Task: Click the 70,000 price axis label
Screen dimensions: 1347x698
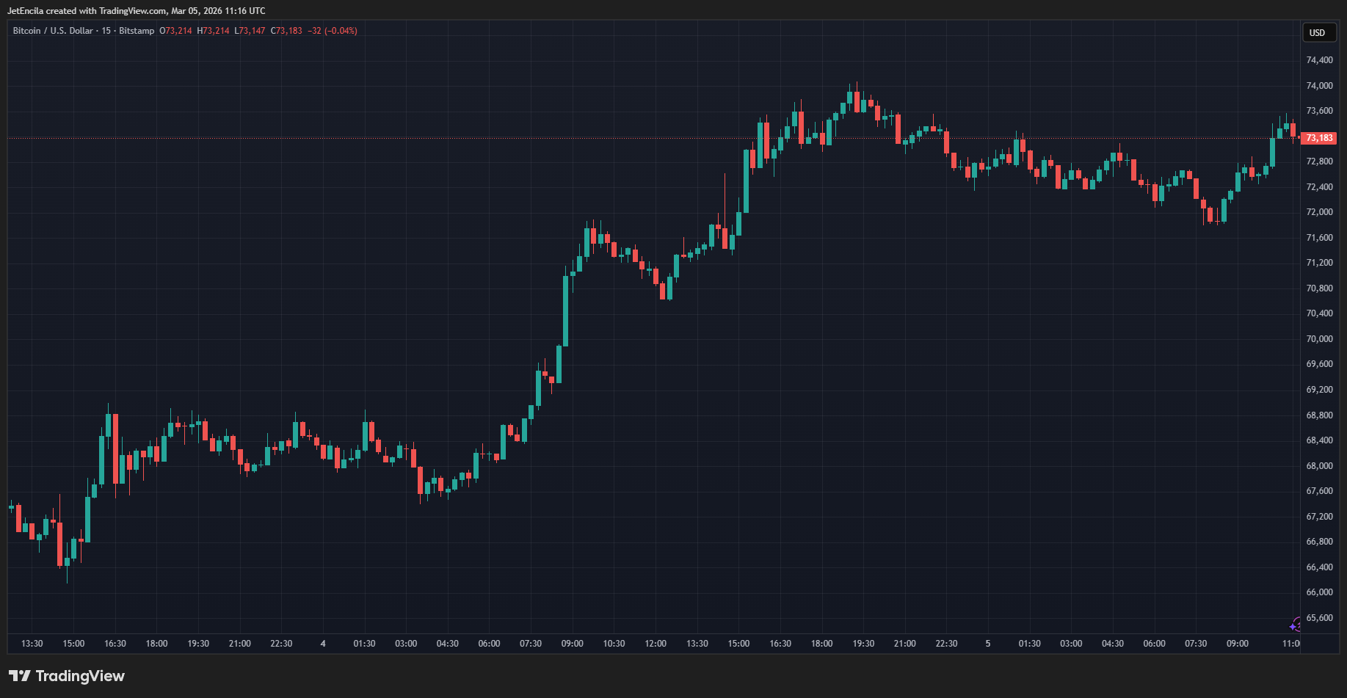Action: (1319, 339)
